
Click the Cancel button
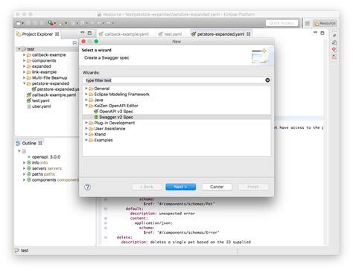(x=217, y=187)
